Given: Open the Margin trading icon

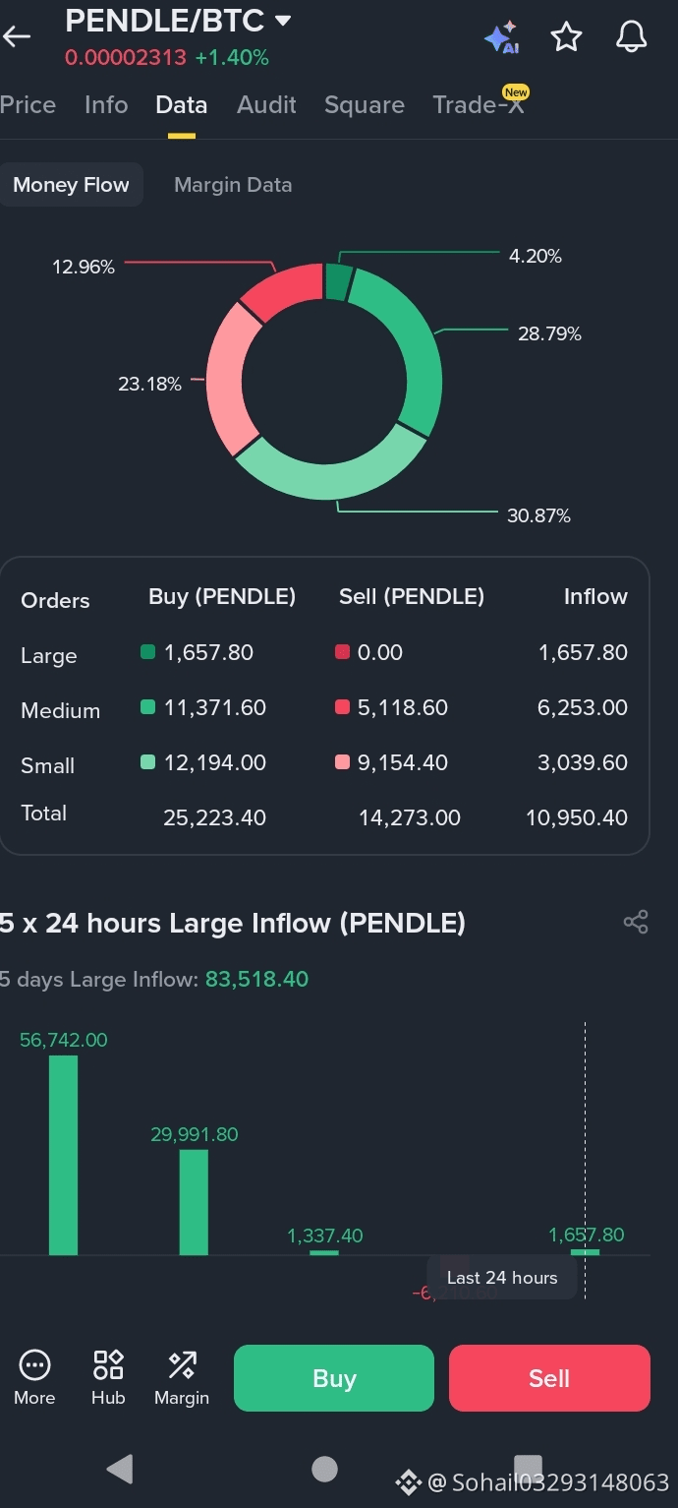Looking at the screenshot, I should click(182, 1377).
